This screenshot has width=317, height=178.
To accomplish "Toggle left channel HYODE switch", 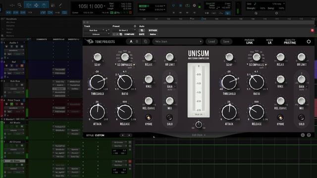I will 149,117.
